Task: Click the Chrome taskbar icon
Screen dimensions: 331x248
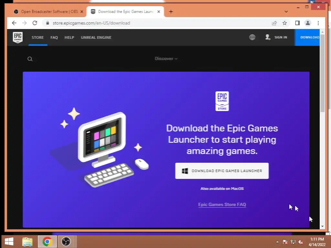Action: [47, 242]
